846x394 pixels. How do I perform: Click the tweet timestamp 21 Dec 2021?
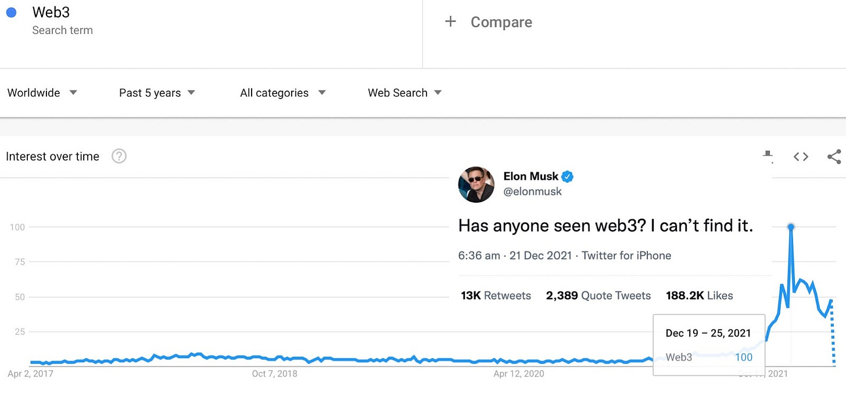542,255
